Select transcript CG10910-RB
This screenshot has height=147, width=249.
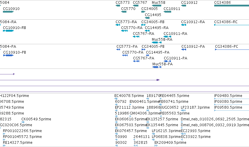8,31
